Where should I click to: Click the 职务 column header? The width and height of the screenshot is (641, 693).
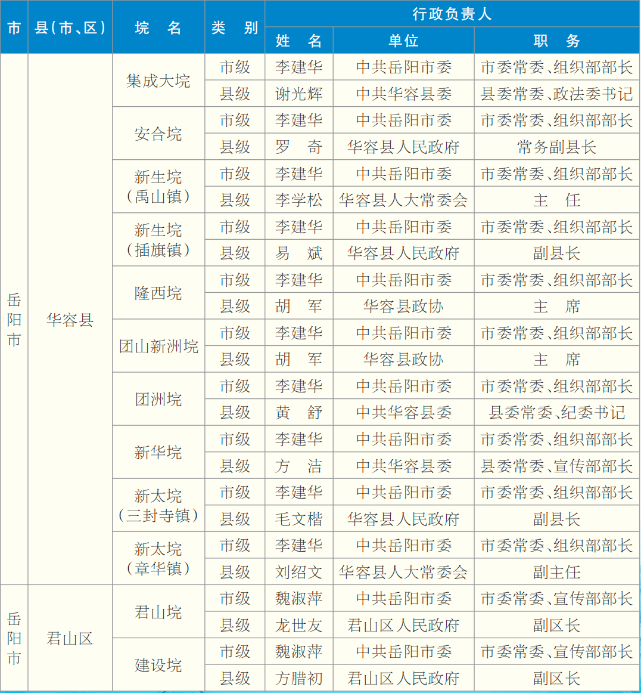556,41
